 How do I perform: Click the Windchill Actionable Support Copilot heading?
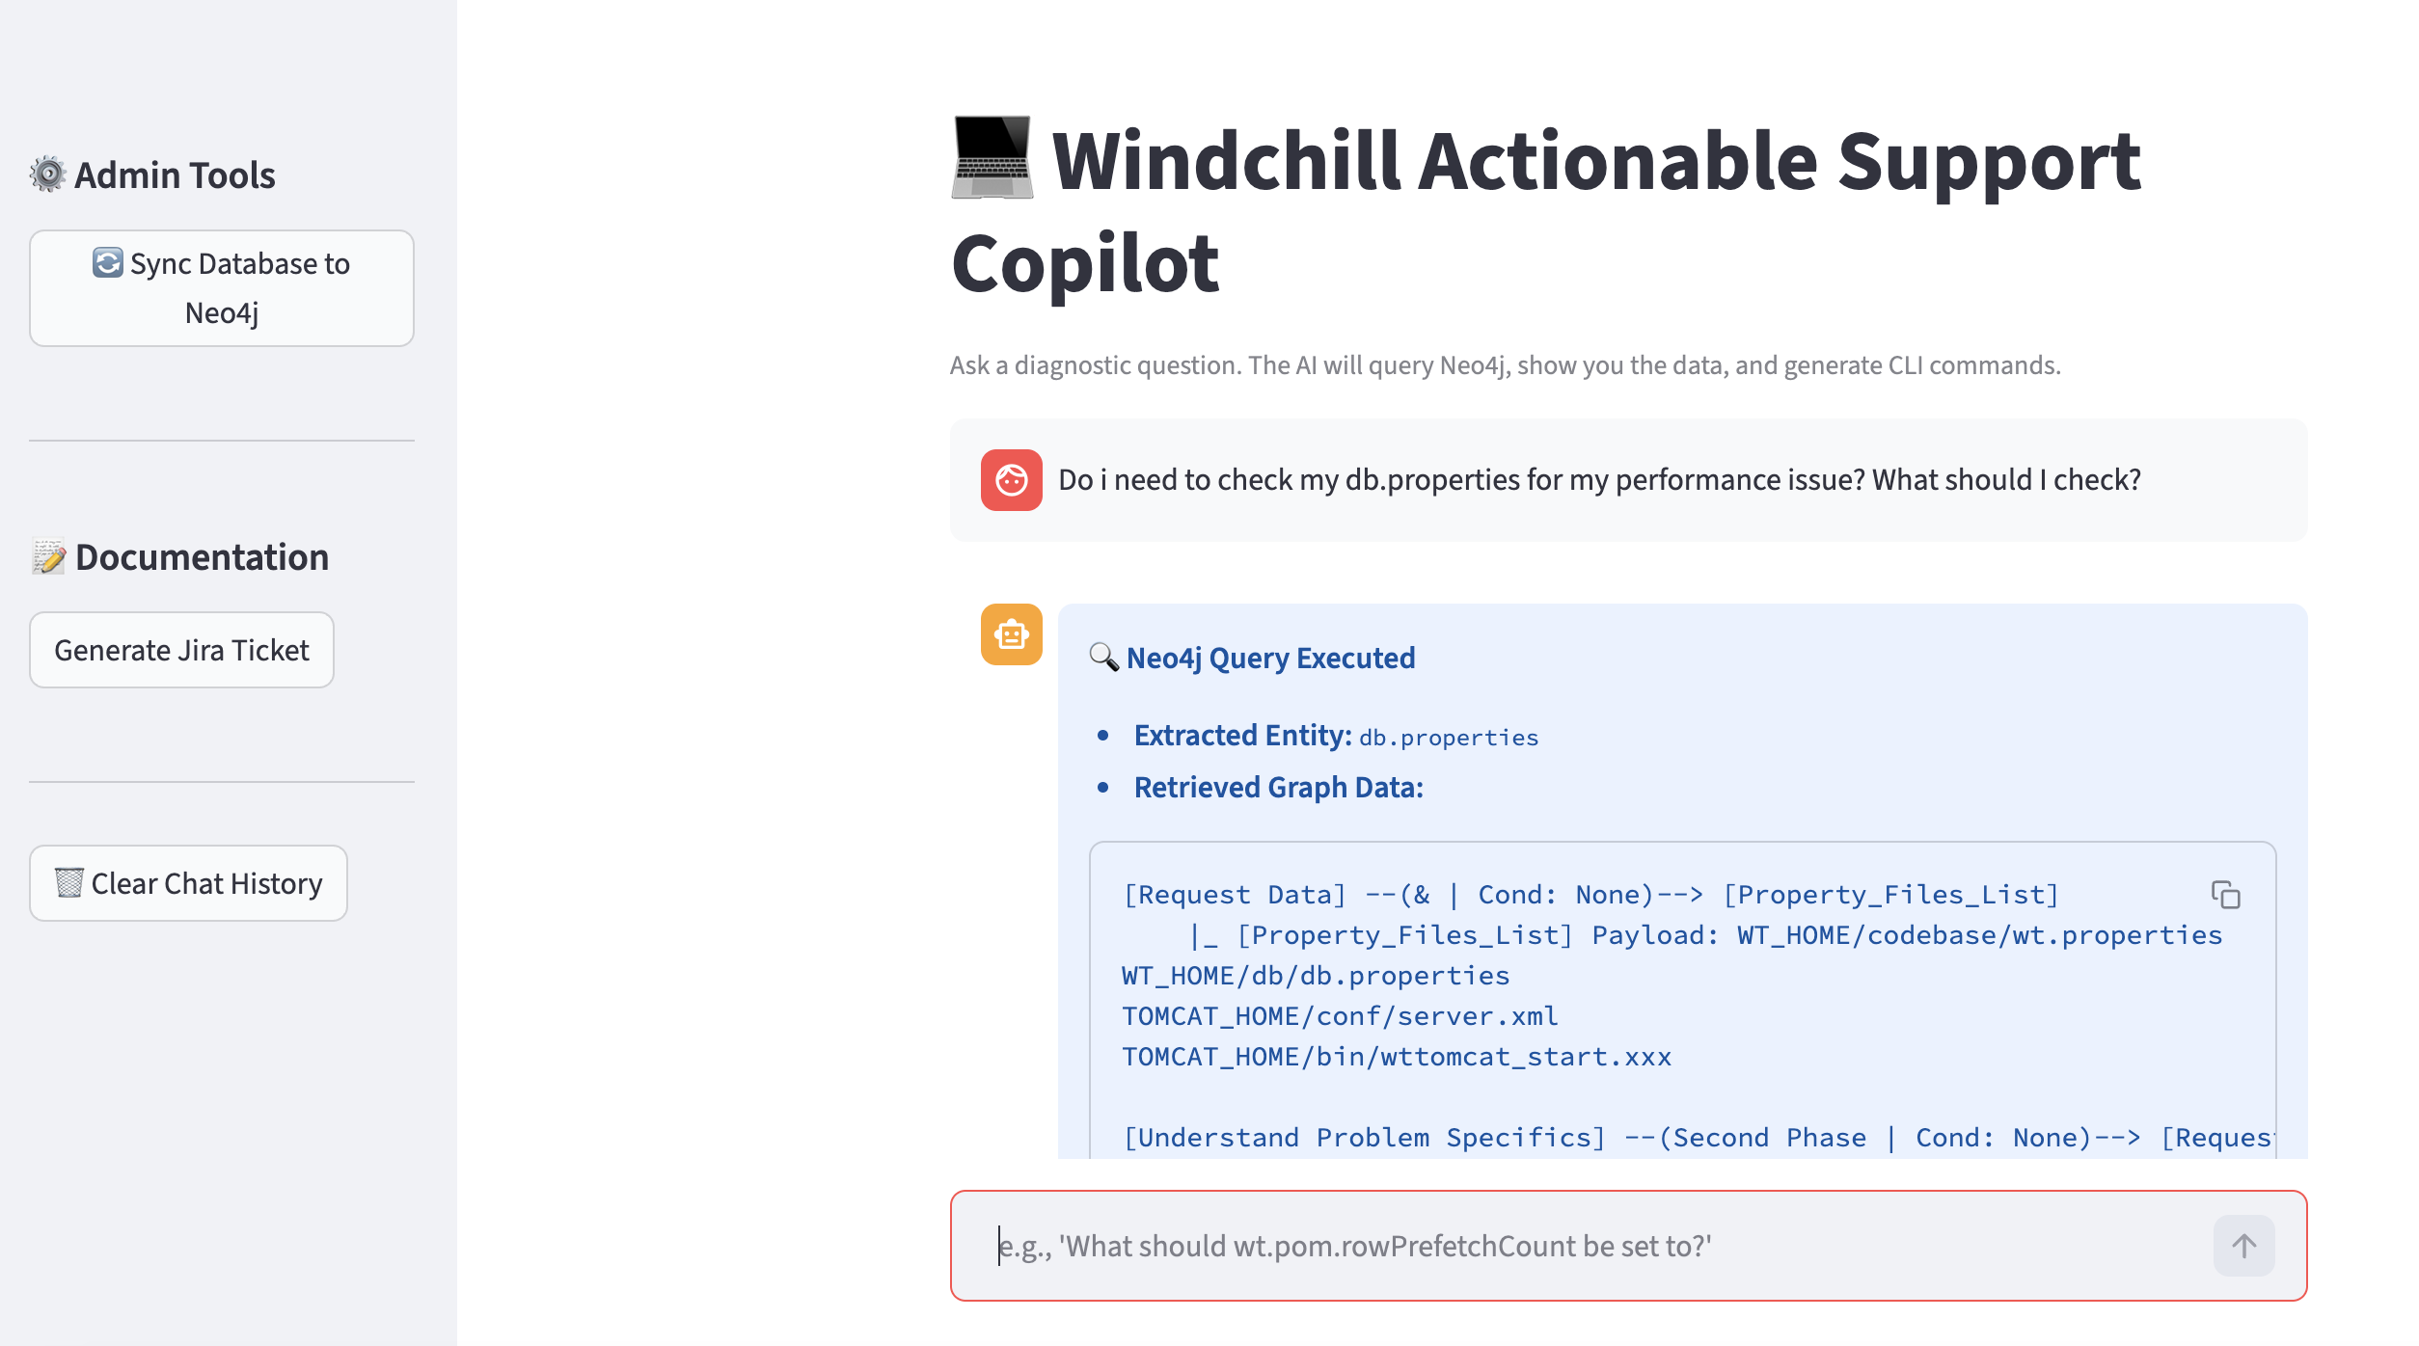pos(1545,210)
